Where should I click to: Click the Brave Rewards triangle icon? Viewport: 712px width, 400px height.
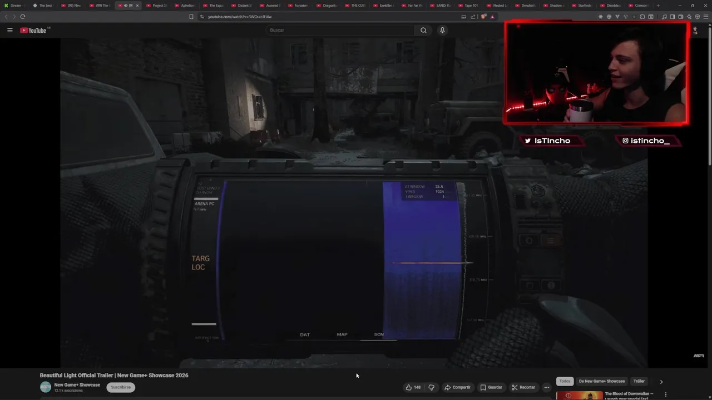(x=492, y=17)
